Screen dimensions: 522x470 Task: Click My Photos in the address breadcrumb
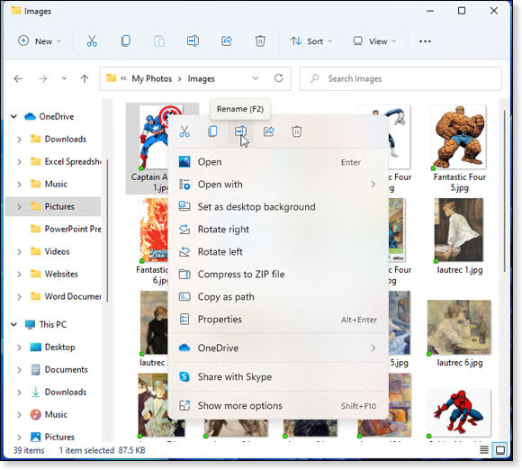(x=152, y=78)
